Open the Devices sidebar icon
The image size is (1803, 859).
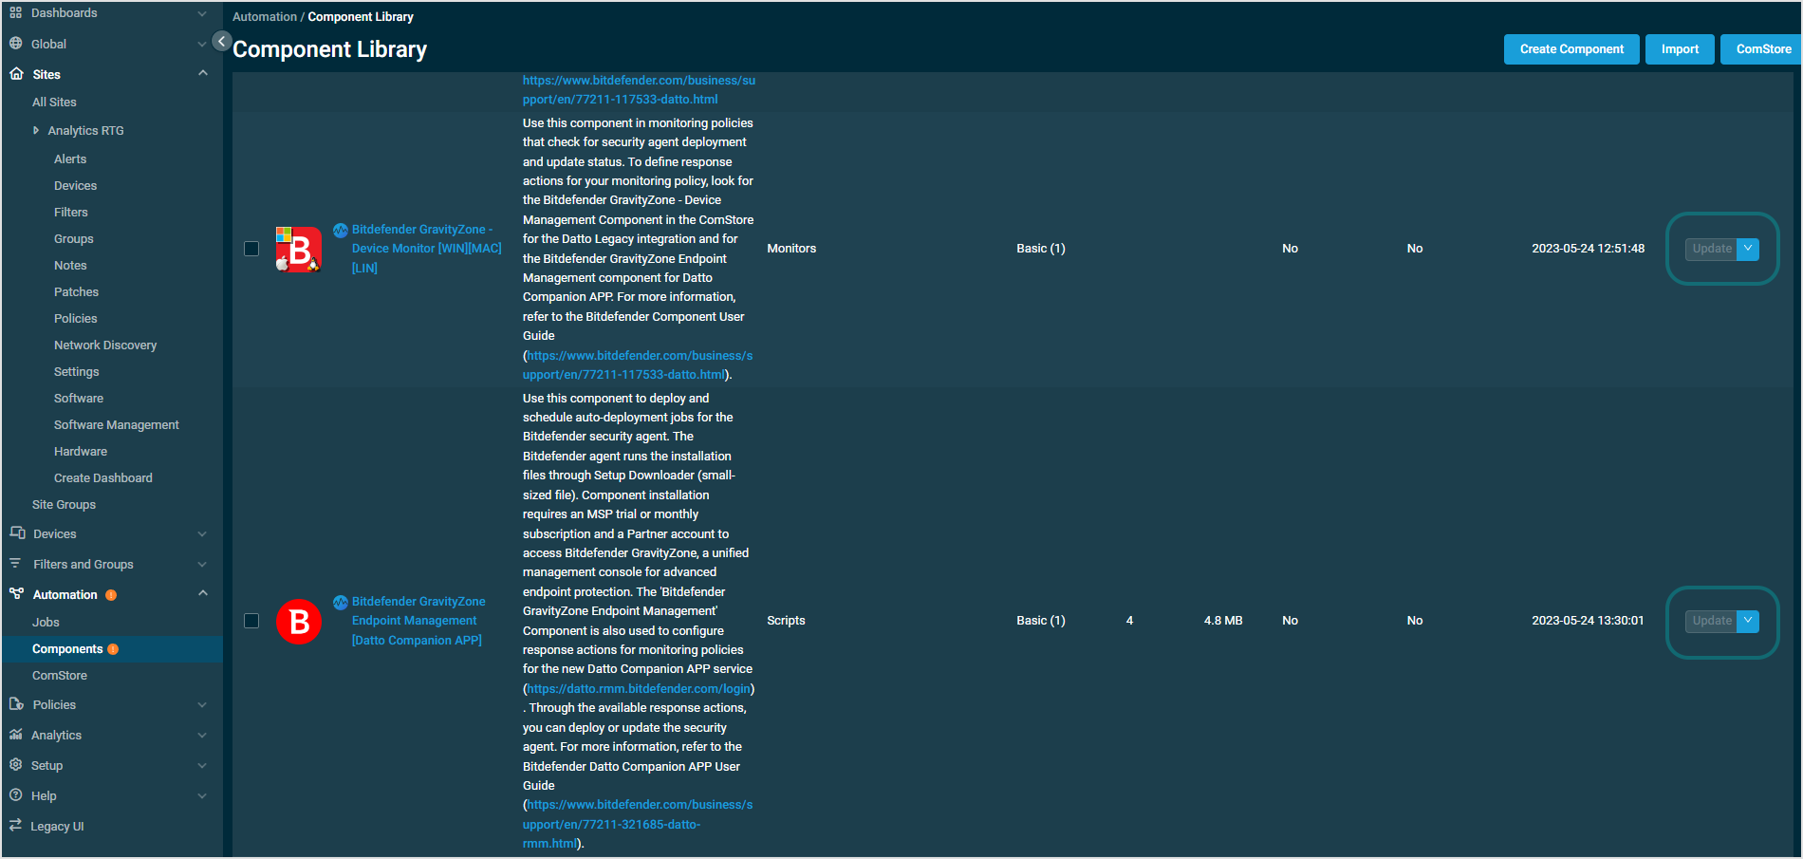tap(15, 533)
